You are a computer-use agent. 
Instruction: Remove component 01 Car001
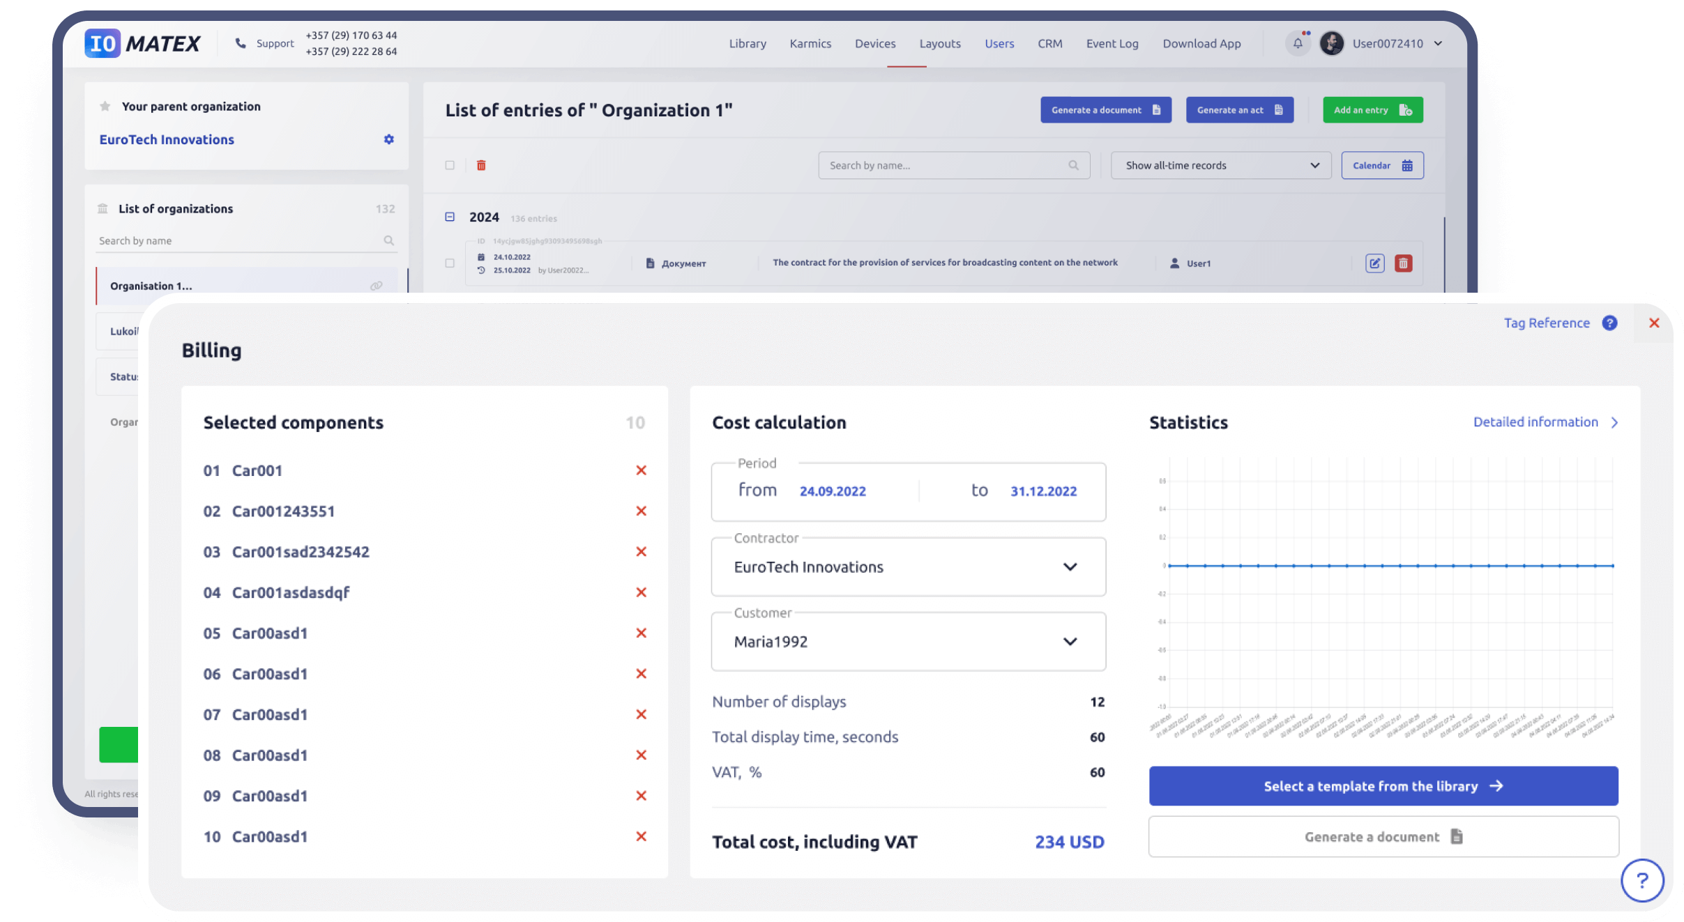tap(642, 470)
